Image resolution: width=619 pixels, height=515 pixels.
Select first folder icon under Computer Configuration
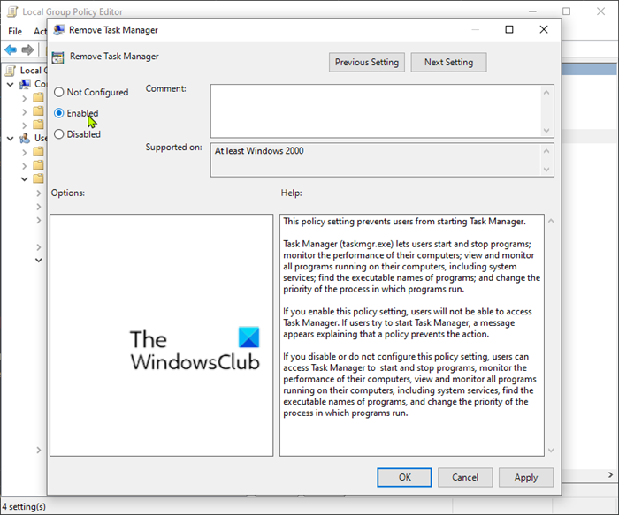tap(38, 97)
